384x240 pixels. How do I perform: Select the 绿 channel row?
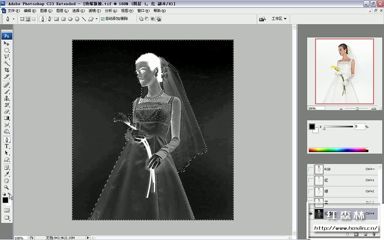click(x=342, y=191)
